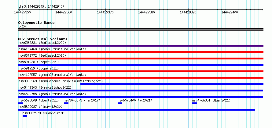Click the chr3:144429349..144429407 region label
The image size is (272, 128).
[41, 7]
